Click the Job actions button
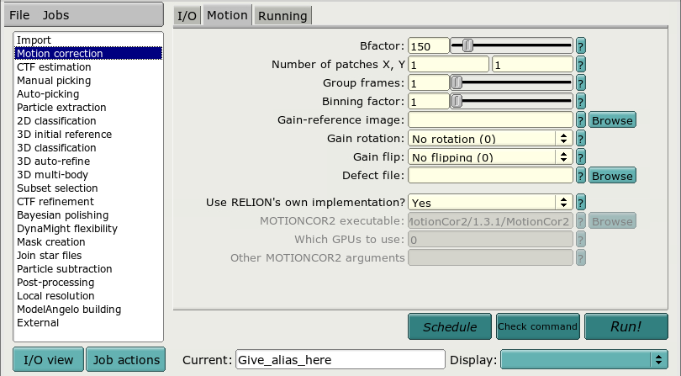The height and width of the screenshot is (376, 681). click(126, 359)
